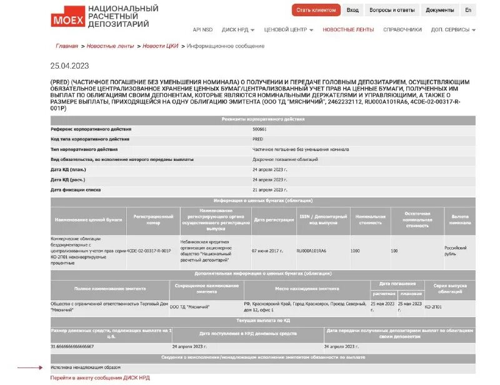Switch the site language to En

tap(467, 10)
